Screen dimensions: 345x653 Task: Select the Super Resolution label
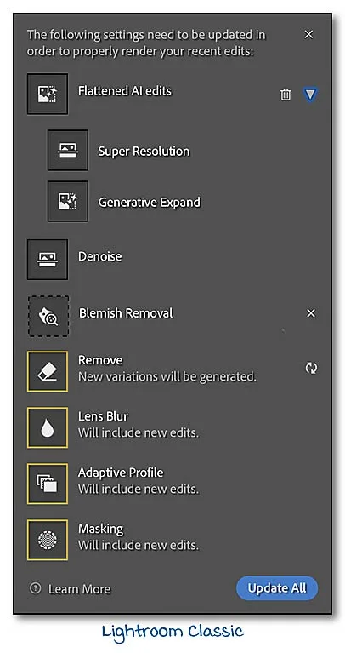[144, 152]
